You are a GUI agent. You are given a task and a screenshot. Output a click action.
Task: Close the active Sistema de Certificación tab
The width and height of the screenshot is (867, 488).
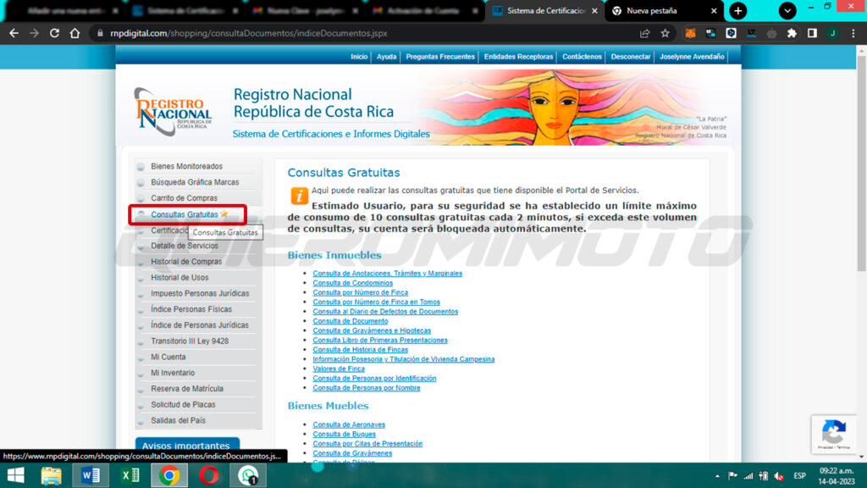pos(594,10)
